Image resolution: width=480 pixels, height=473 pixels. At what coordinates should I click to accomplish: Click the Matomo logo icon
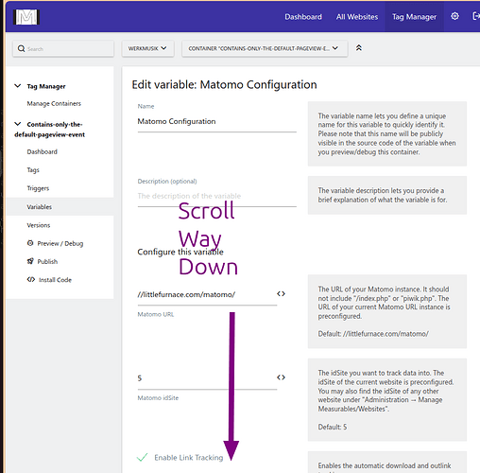(26, 17)
